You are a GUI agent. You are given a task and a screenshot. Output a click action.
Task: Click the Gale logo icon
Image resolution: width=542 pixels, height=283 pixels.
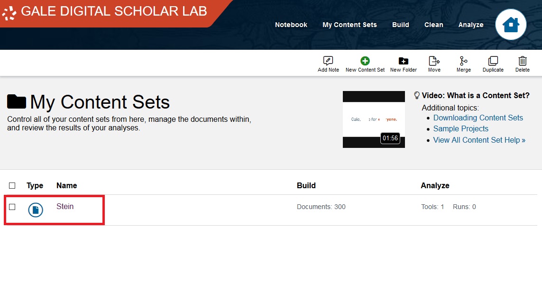[9, 12]
